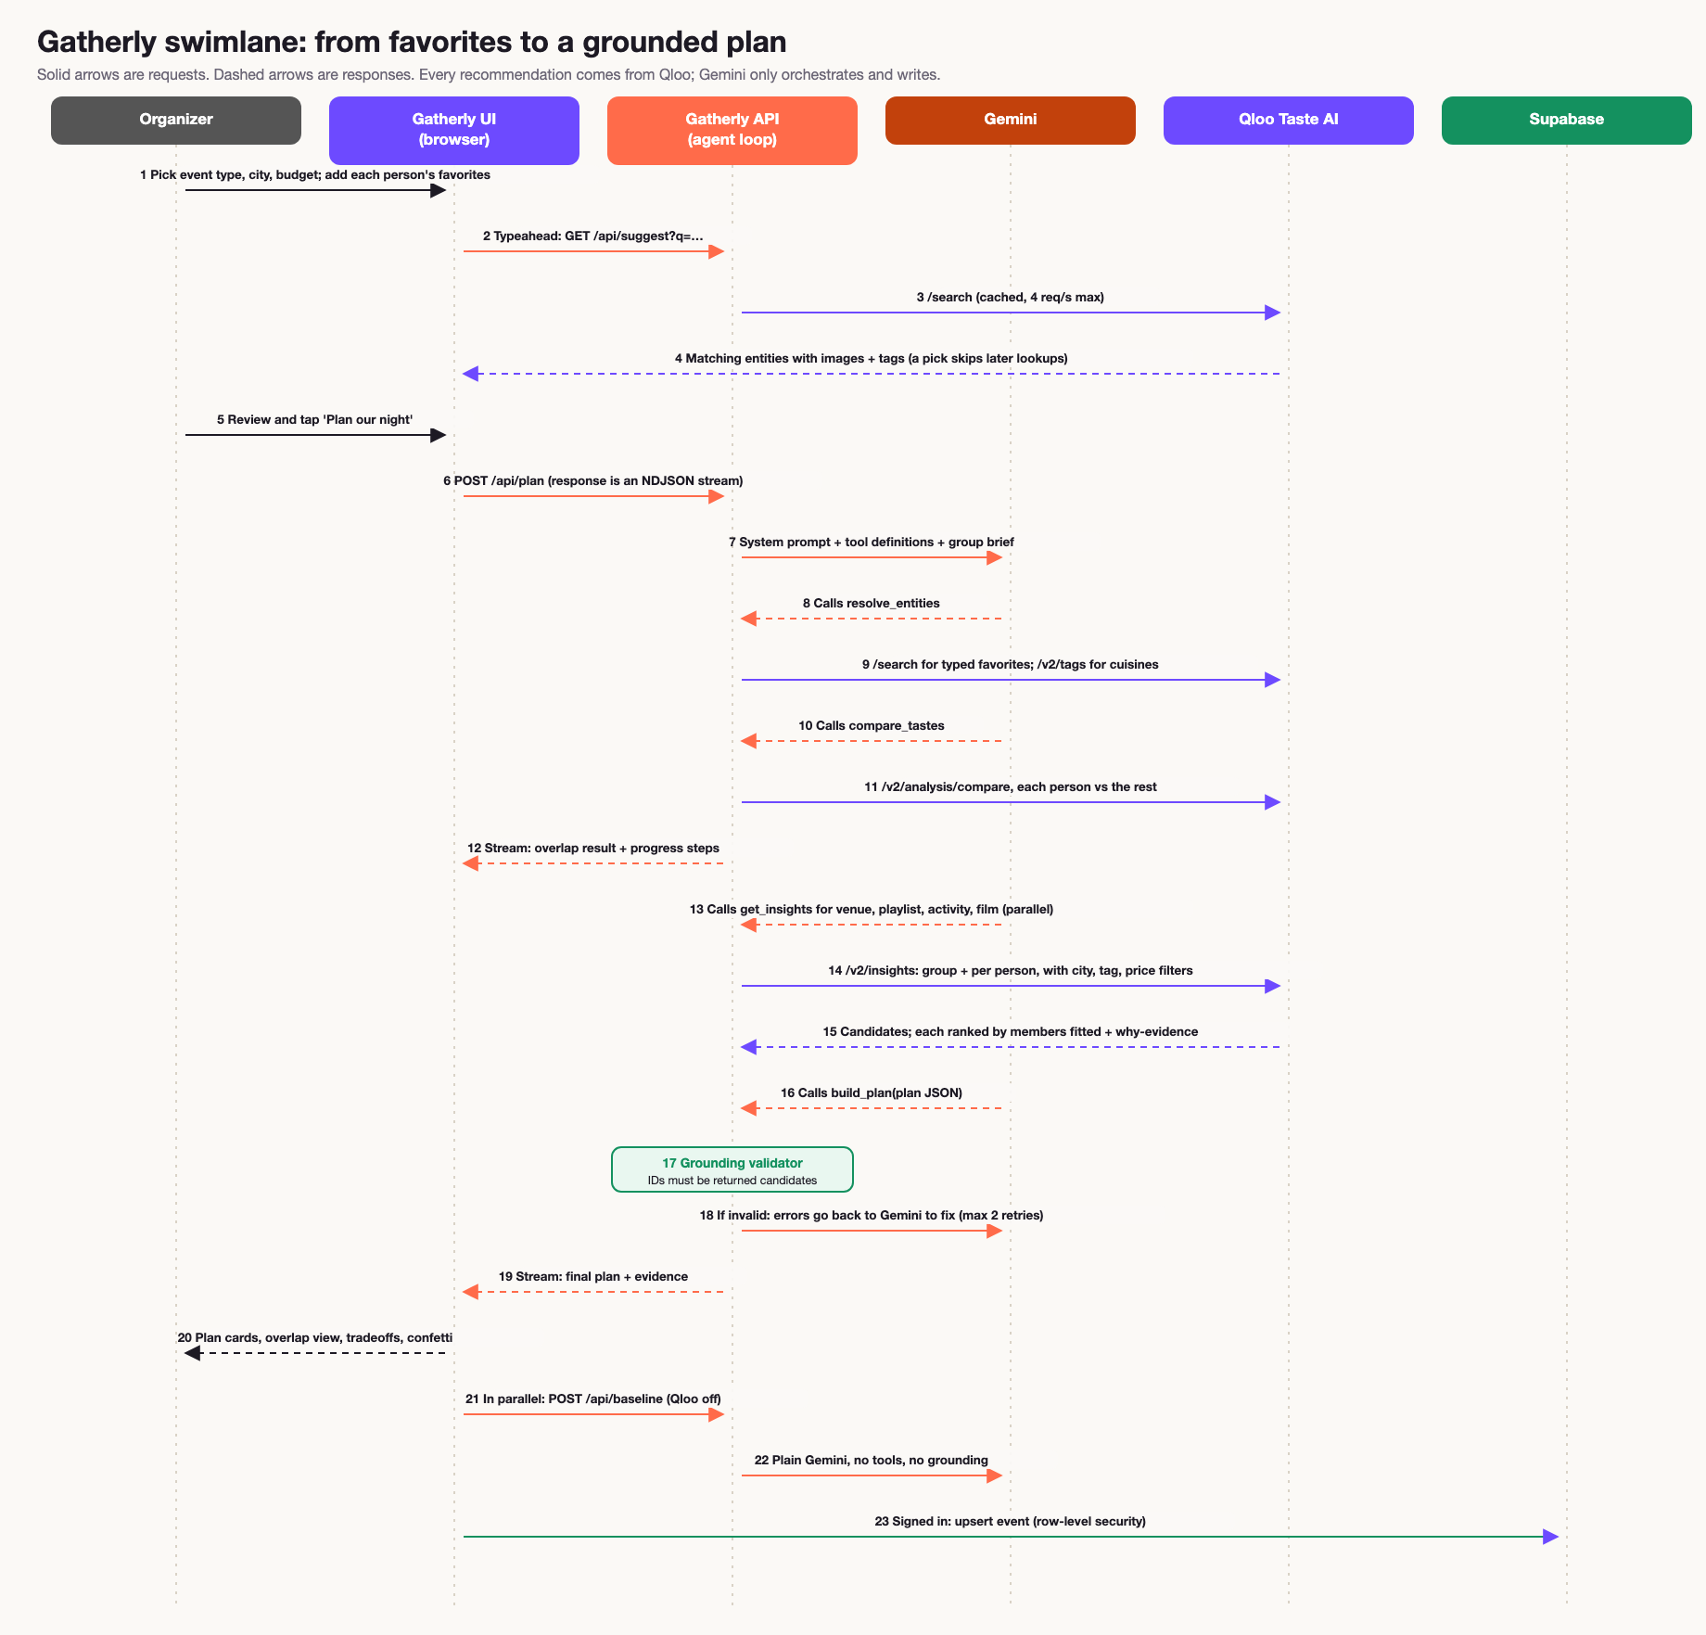Select the Gatherly UI (browser) lane header
The image size is (1706, 1635).
click(454, 131)
